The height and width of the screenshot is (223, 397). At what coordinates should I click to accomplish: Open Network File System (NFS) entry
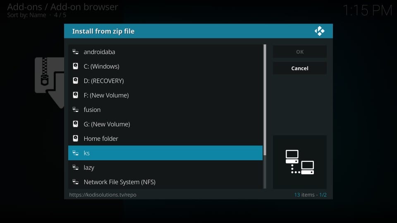tap(165, 182)
